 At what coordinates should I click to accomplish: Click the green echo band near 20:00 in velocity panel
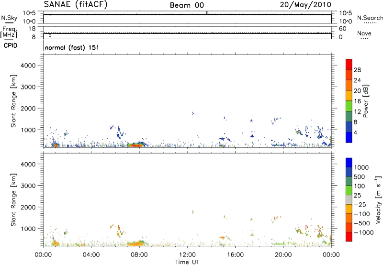(279, 243)
